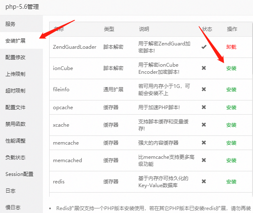
Task: Install the opcache extension
Action: click(231, 107)
